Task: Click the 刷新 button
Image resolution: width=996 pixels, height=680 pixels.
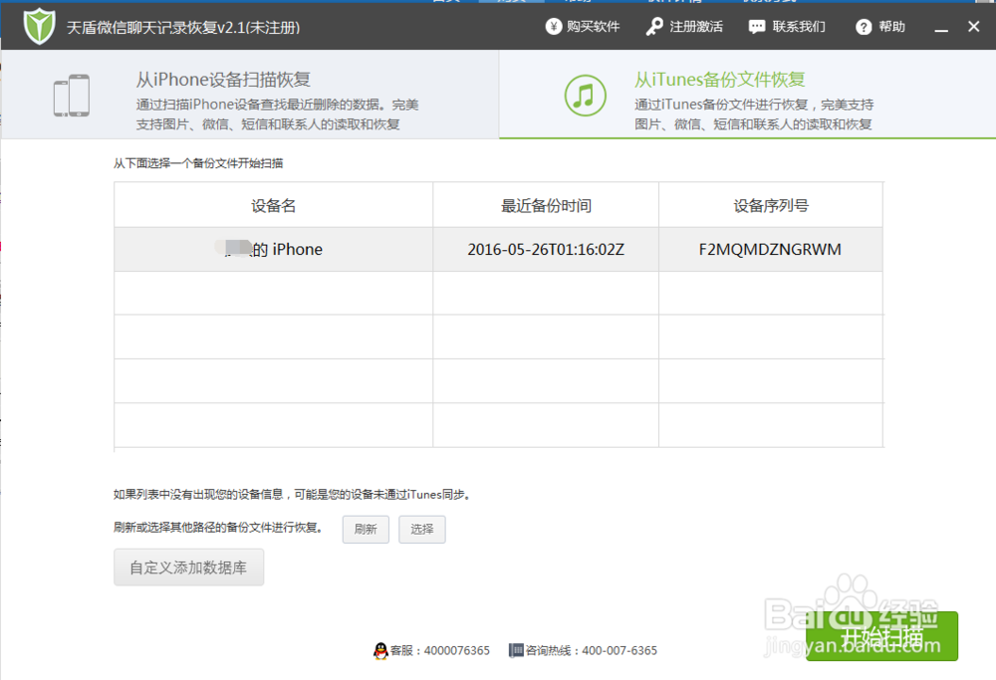Action: (x=366, y=530)
